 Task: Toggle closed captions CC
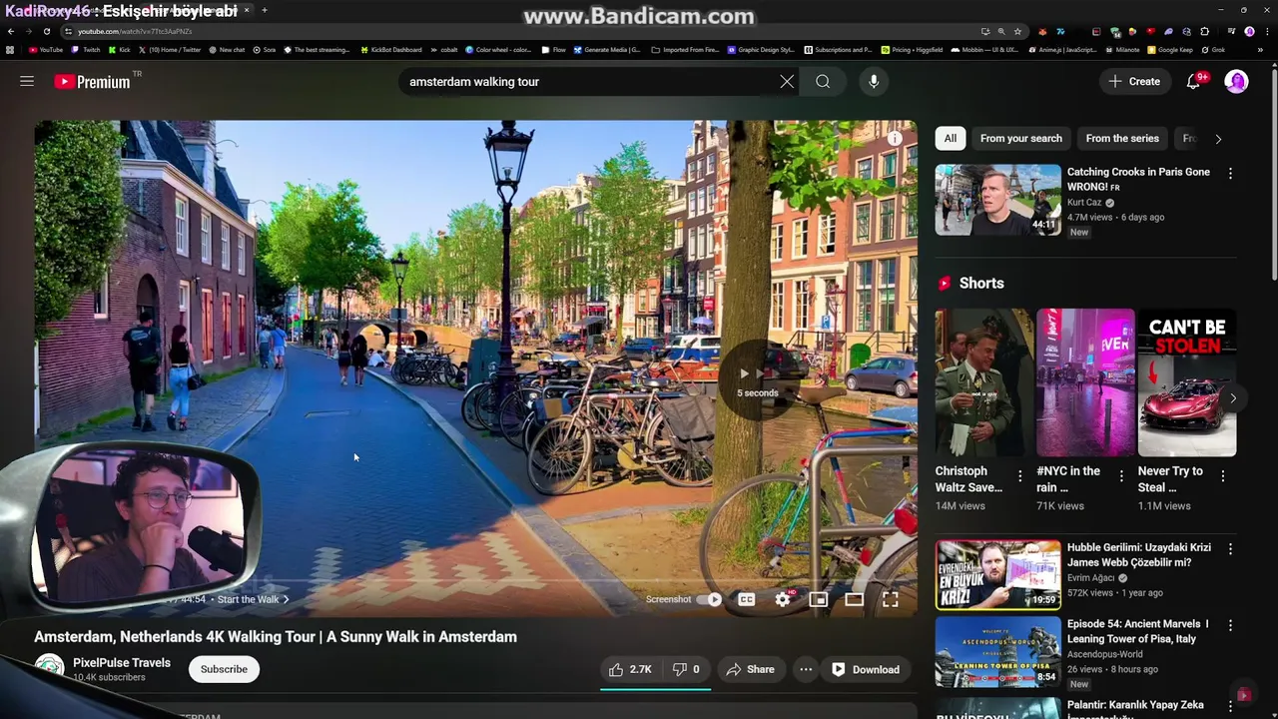(746, 599)
